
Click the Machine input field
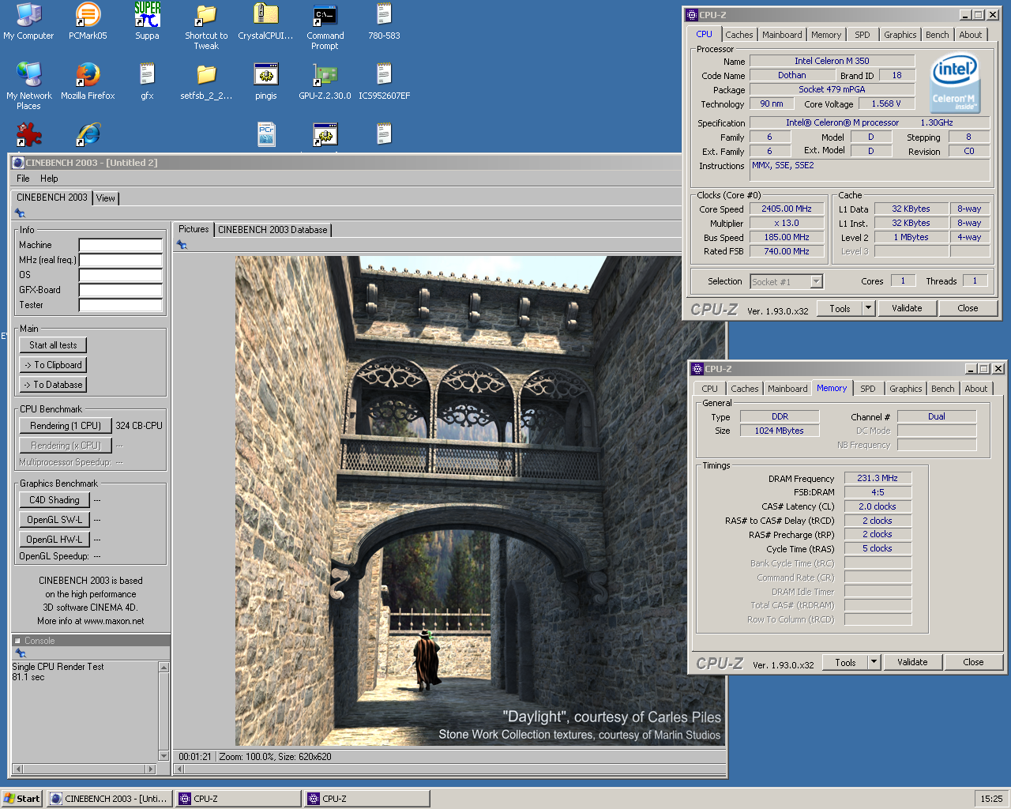point(121,245)
